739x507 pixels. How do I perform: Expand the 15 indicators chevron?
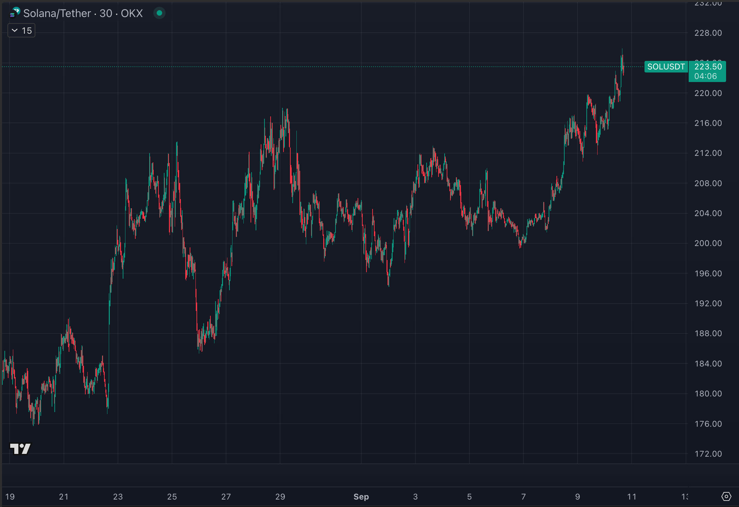pos(15,31)
